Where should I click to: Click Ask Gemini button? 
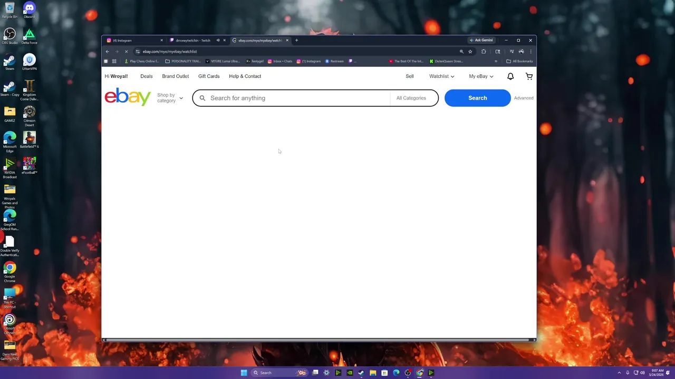481,40
